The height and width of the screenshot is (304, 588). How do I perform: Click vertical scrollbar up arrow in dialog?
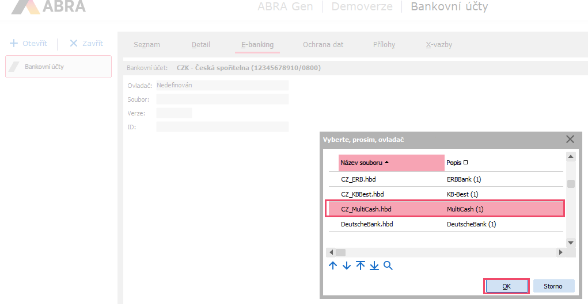571,157
